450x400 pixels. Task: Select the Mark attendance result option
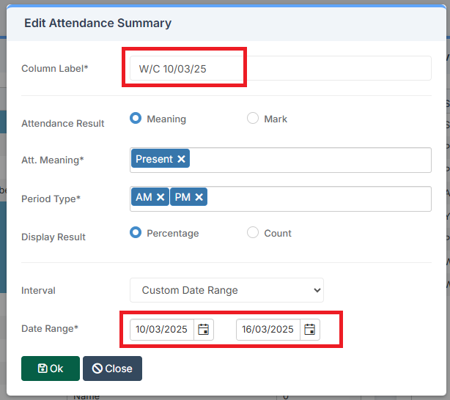point(253,118)
